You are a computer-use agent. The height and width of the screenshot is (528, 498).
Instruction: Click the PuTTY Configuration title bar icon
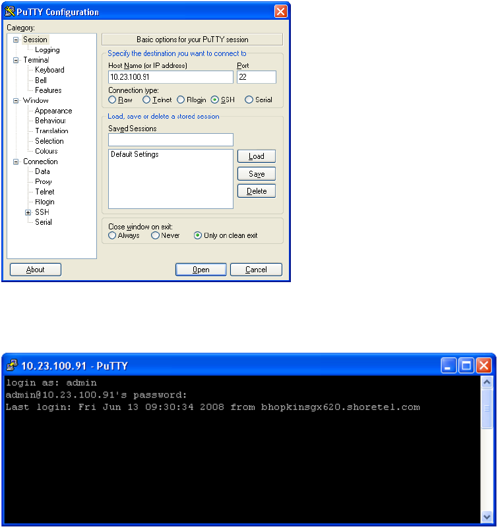[x=10, y=12]
